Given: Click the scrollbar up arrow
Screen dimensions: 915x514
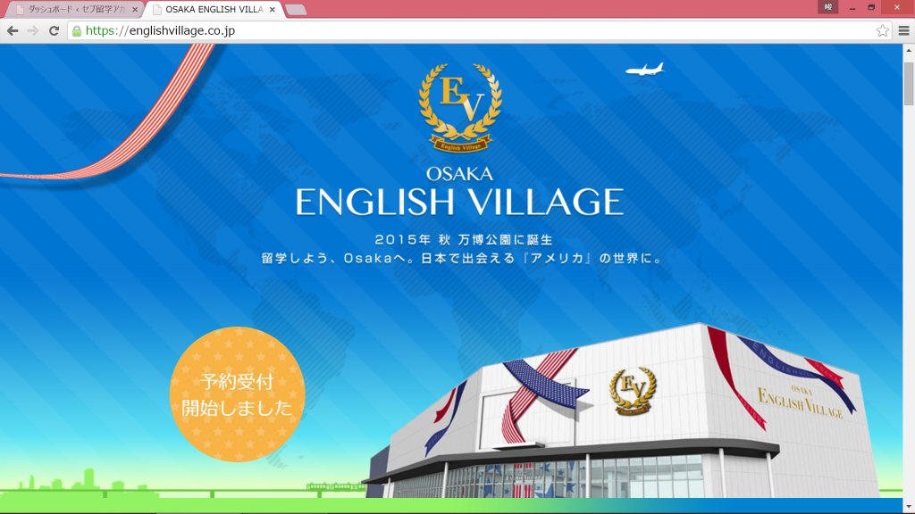Looking at the screenshot, I should pos(909,51).
